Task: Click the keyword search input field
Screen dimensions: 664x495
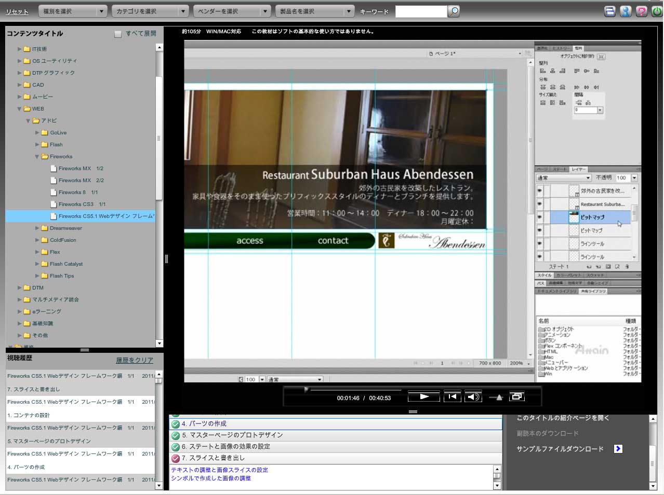Action: coord(421,11)
